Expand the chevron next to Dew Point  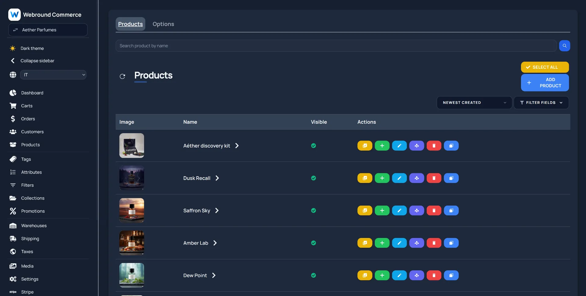pos(214,275)
